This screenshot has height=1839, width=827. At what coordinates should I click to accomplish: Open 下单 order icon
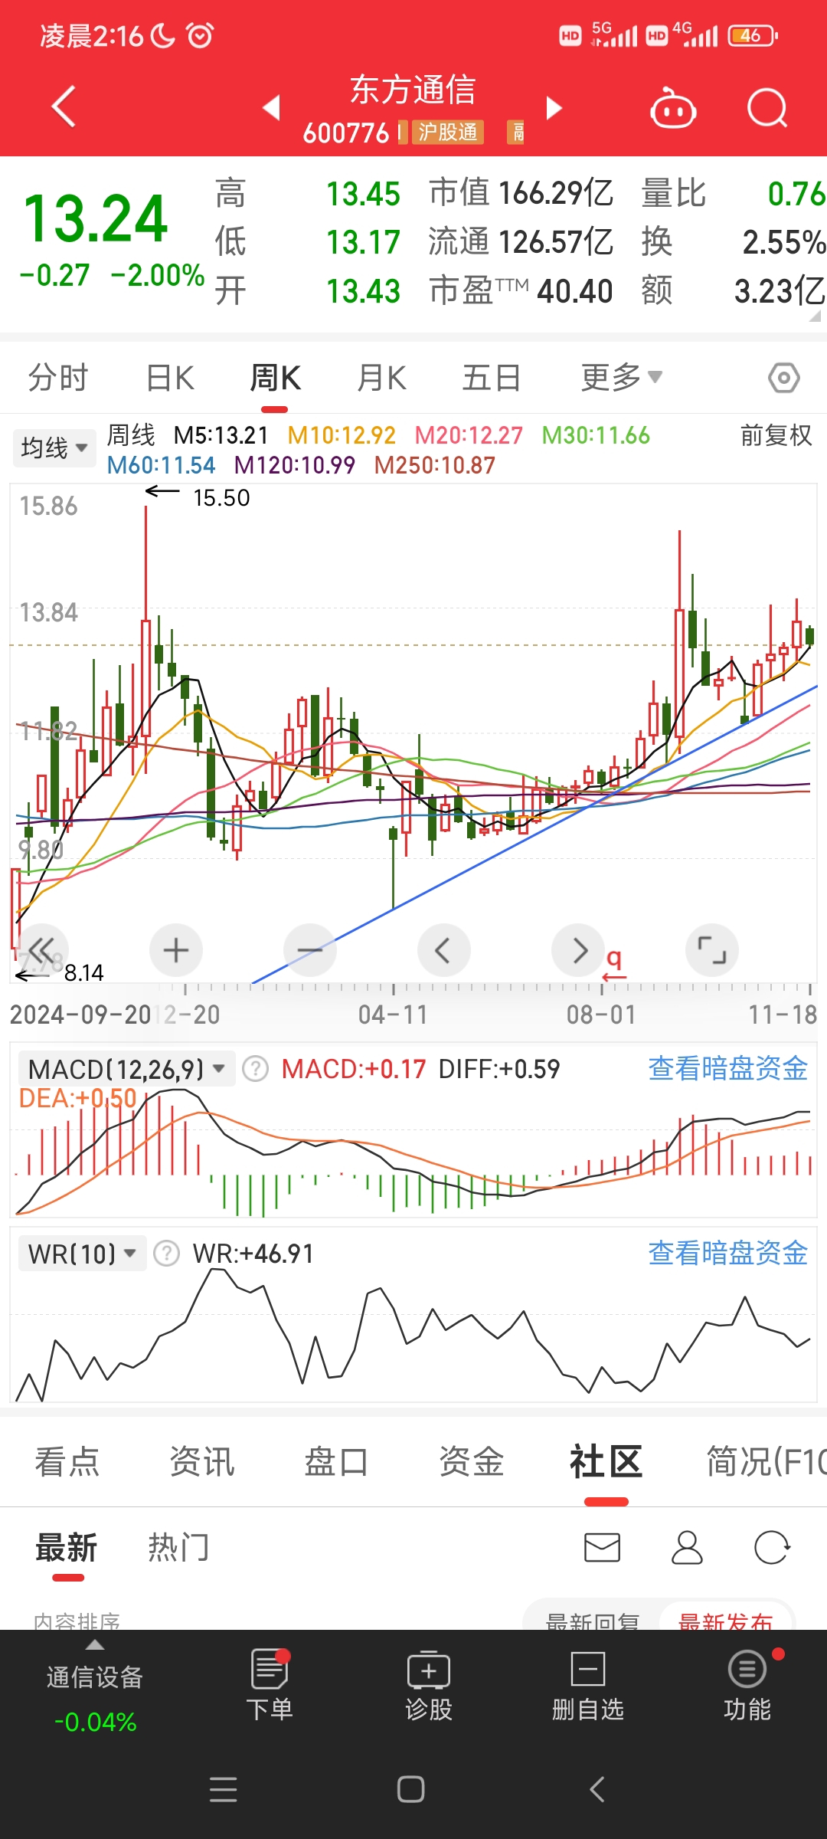270,1685
